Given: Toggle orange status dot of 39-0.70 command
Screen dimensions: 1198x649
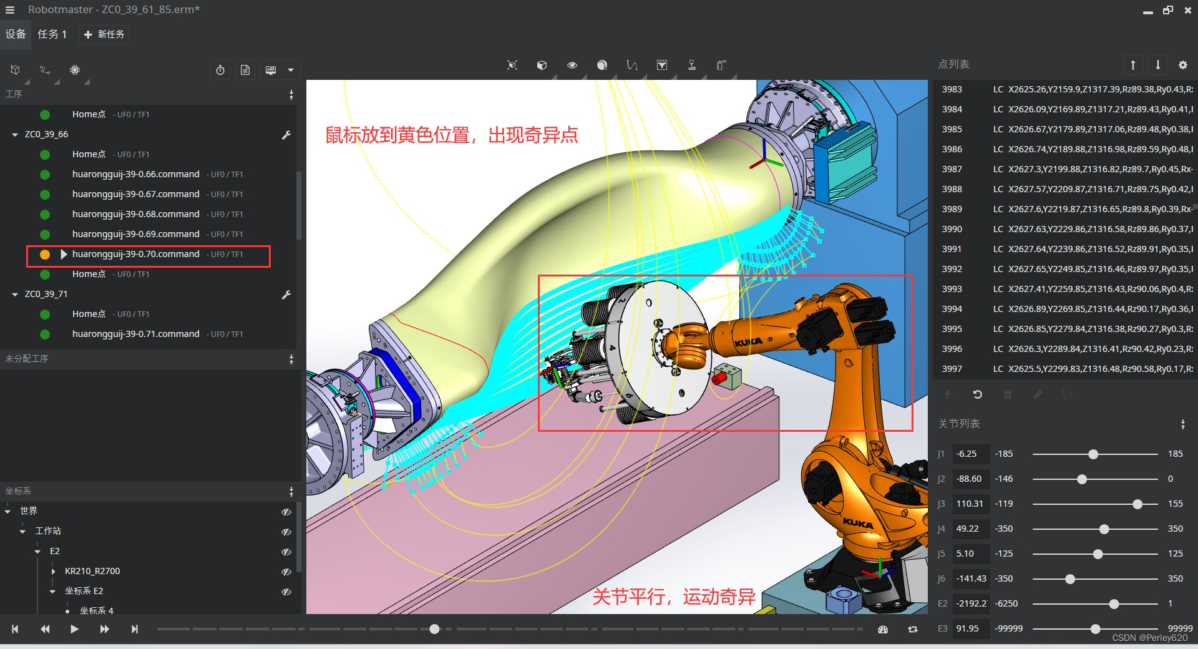Looking at the screenshot, I should pos(45,255).
